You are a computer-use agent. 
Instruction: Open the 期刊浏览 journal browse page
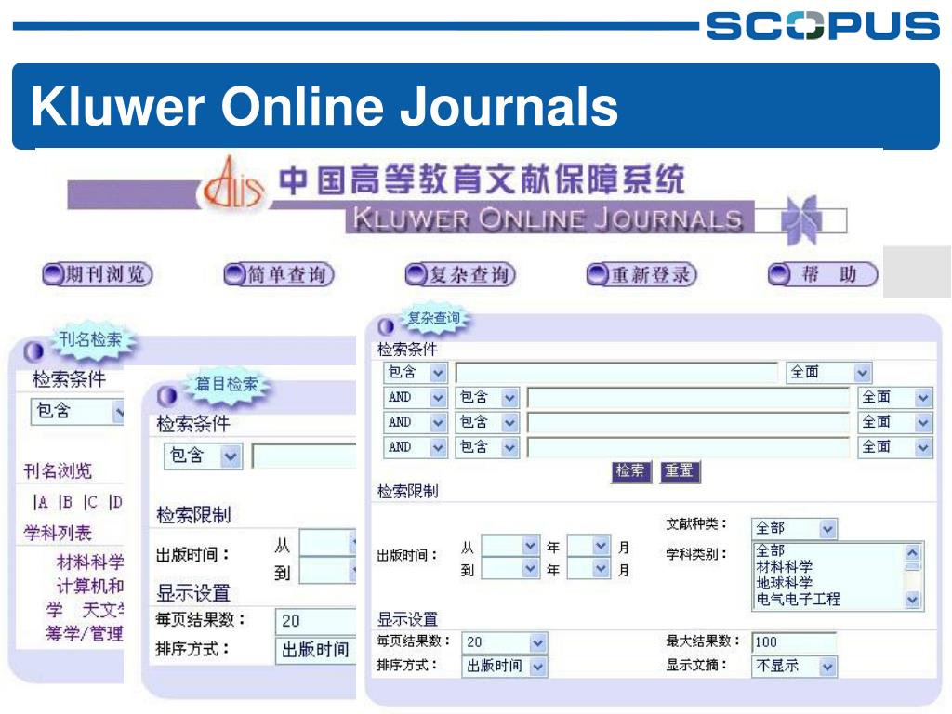click(x=97, y=274)
